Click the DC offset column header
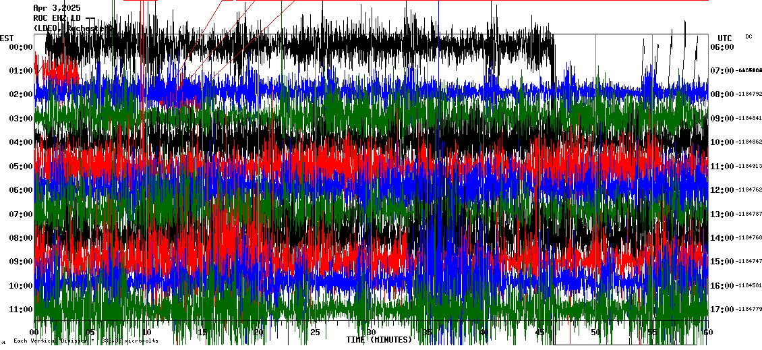The height and width of the screenshot is (350, 762). click(x=749, y=36)
